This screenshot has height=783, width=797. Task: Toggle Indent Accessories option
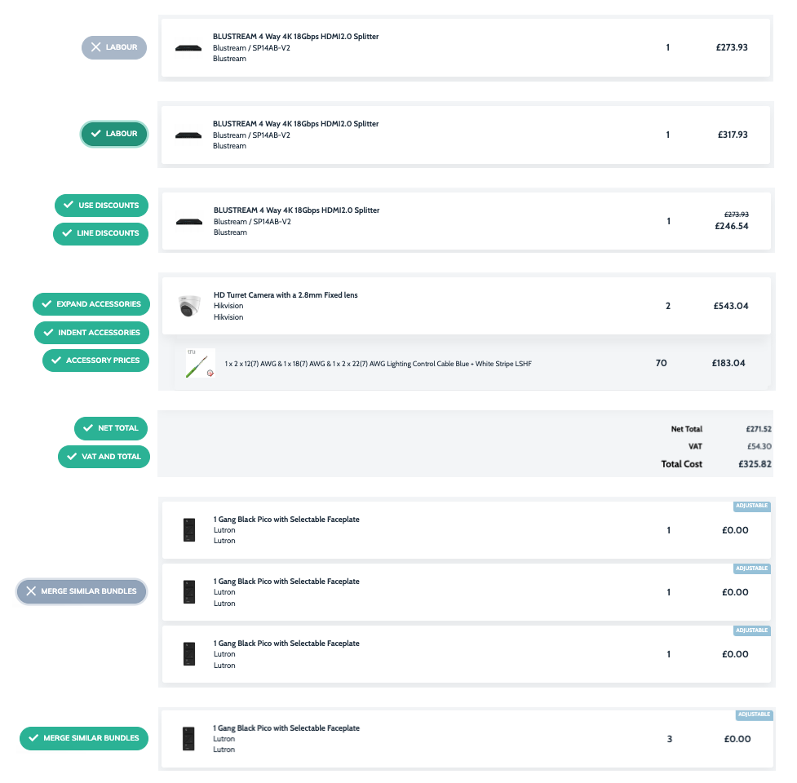click(x=92, y=333)
